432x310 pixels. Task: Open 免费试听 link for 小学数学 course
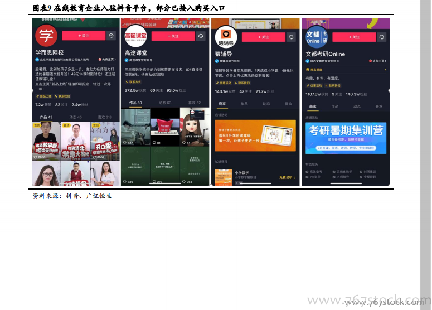[x=288, y=177]
